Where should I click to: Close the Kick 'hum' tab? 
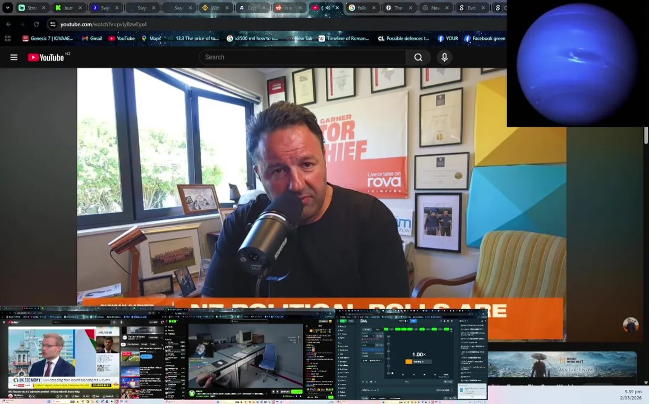[x=80, y=7]
